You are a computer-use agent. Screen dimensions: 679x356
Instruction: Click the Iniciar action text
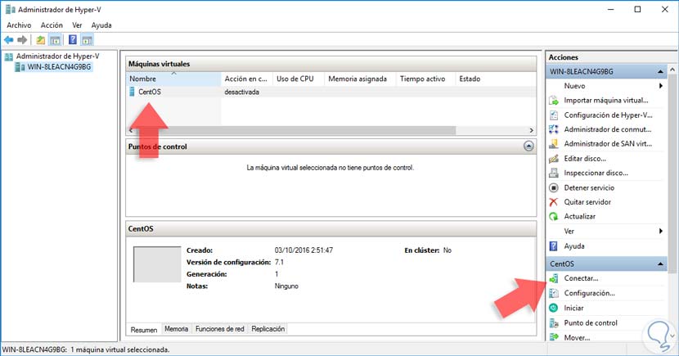(x=573, y=308)
